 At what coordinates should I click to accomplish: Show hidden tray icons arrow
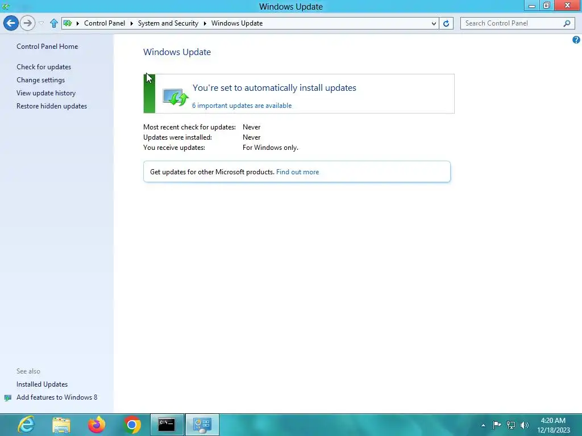click(483, 425)
